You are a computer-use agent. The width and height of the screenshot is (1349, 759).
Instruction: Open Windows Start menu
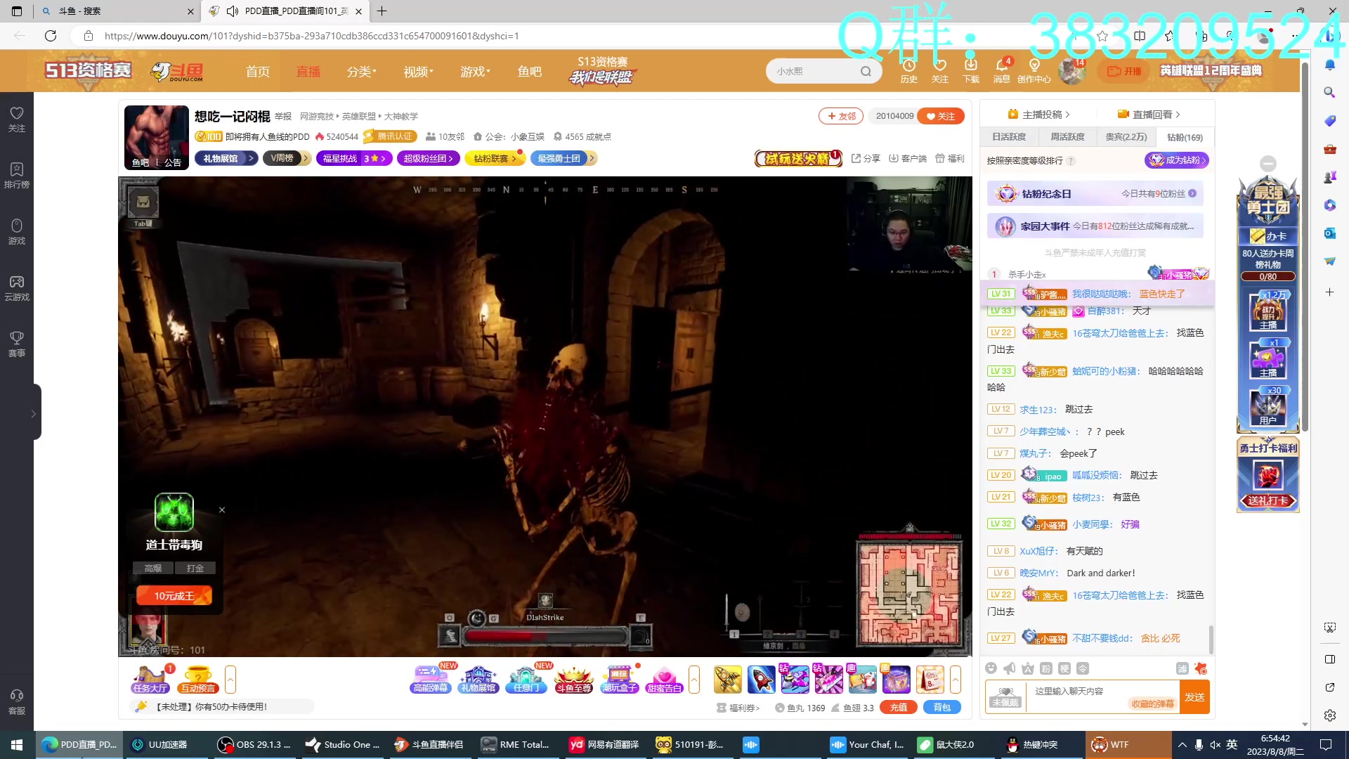(17, 744)
